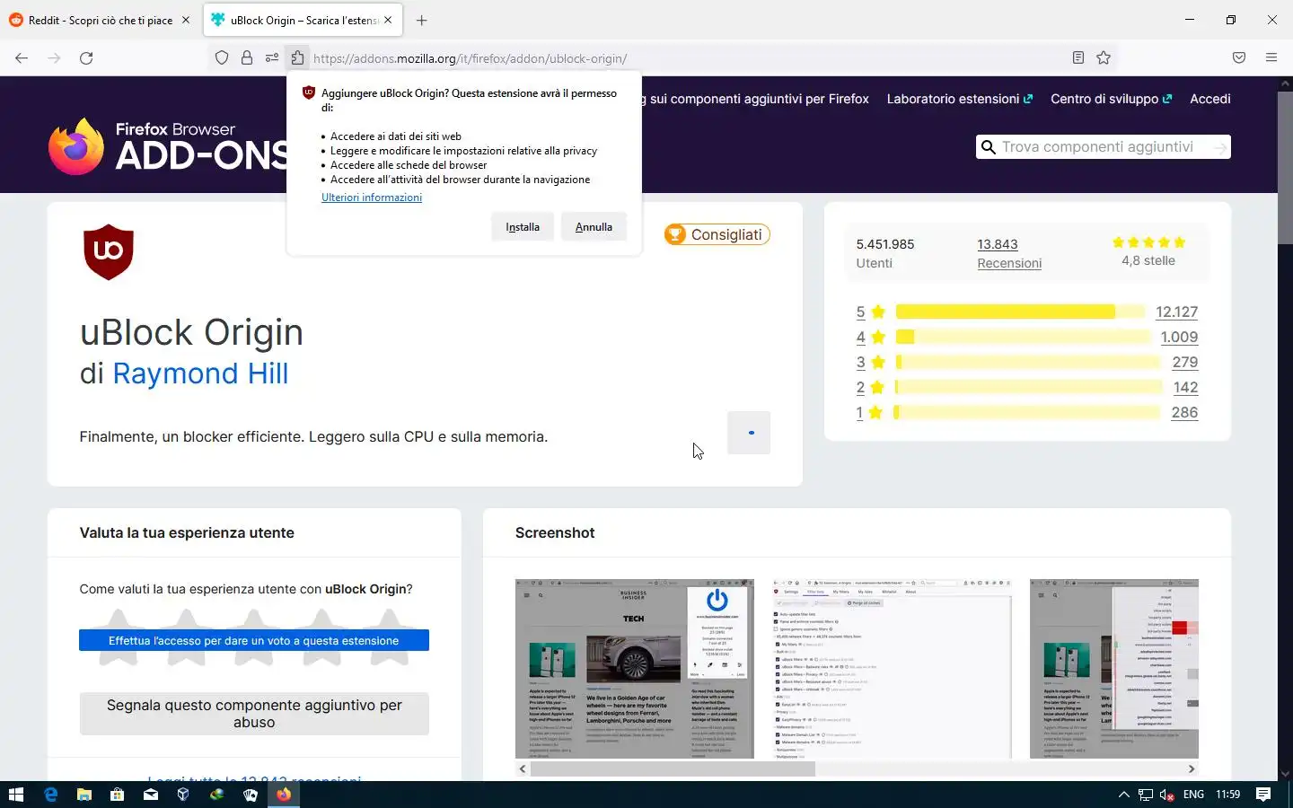Open the Windows Start menu
Viewport: 1293px width, 808px height.
[x=15, y=795]
